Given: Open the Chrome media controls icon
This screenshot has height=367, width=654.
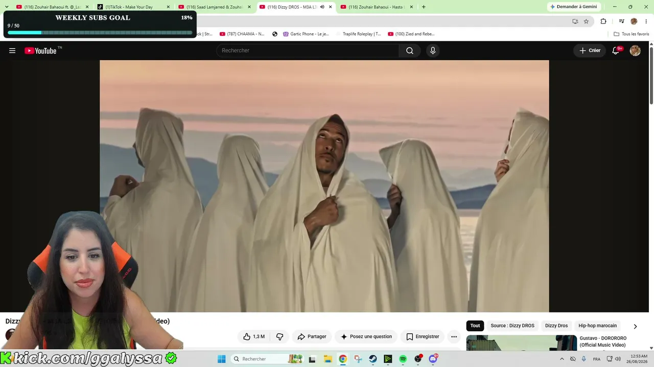Looking at the screenshot, I should (x=621, y=21).
